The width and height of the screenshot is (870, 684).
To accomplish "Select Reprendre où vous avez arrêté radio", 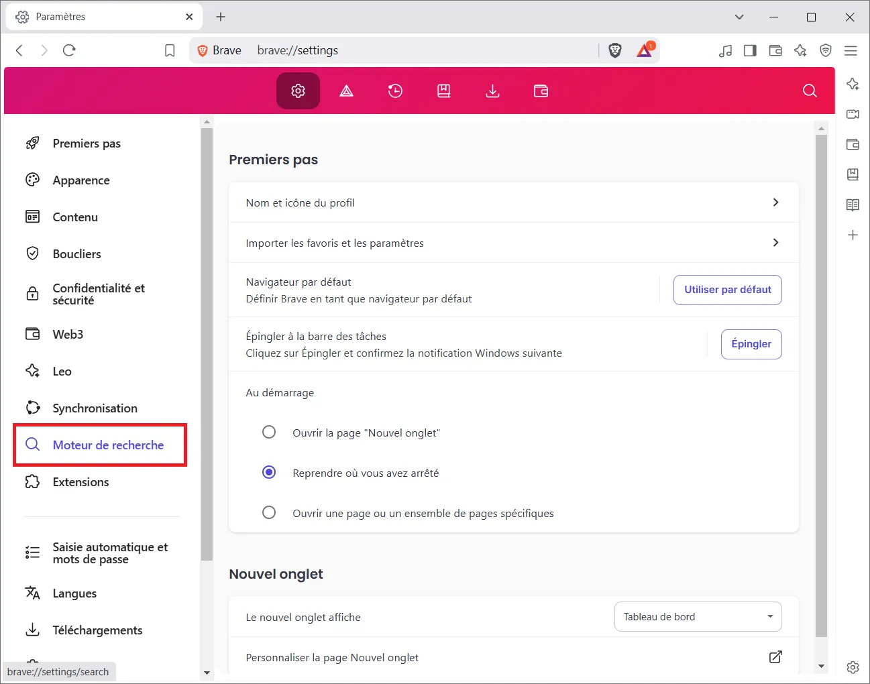I will [269, 472].
